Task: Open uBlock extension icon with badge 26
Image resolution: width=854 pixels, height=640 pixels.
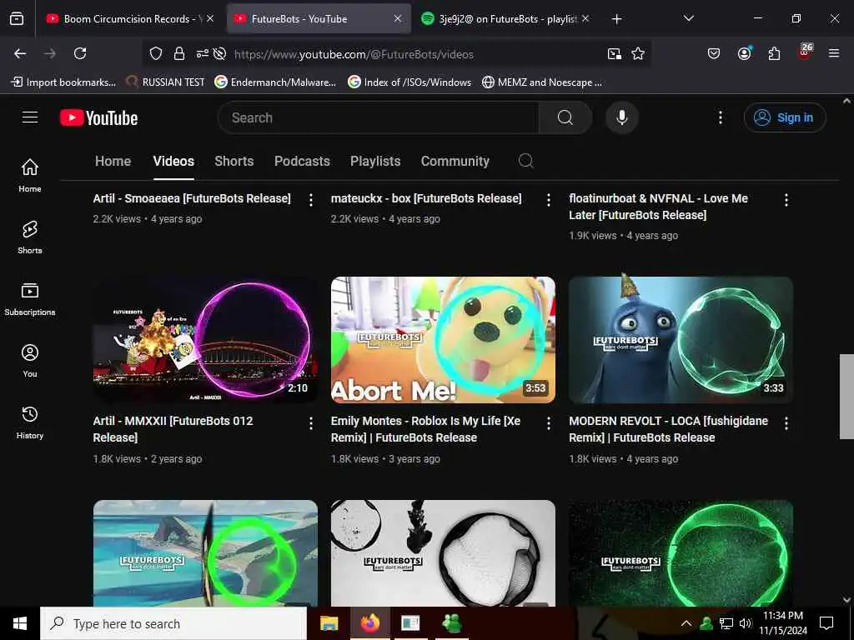Action: tap(805, 52)
